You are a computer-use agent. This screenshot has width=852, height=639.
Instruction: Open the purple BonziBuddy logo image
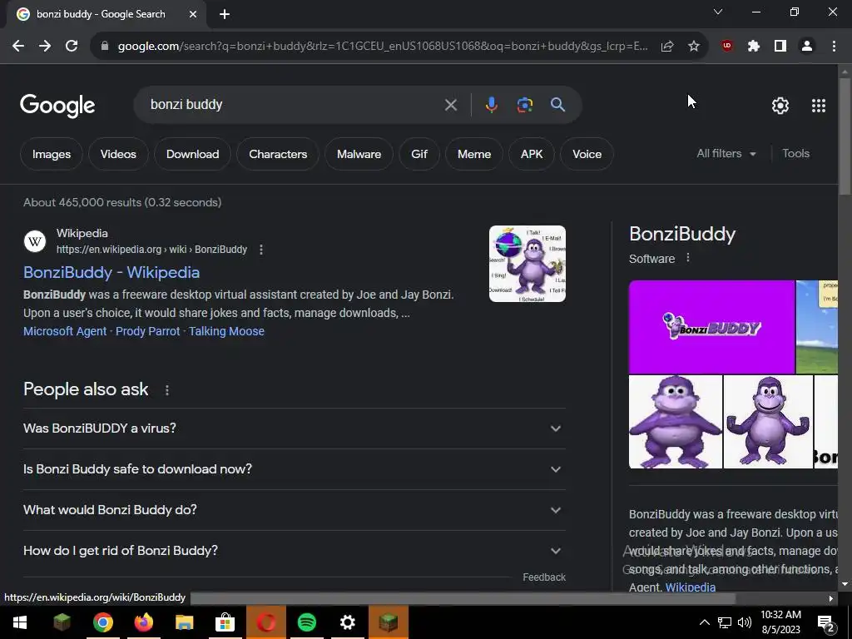[712, 327]
